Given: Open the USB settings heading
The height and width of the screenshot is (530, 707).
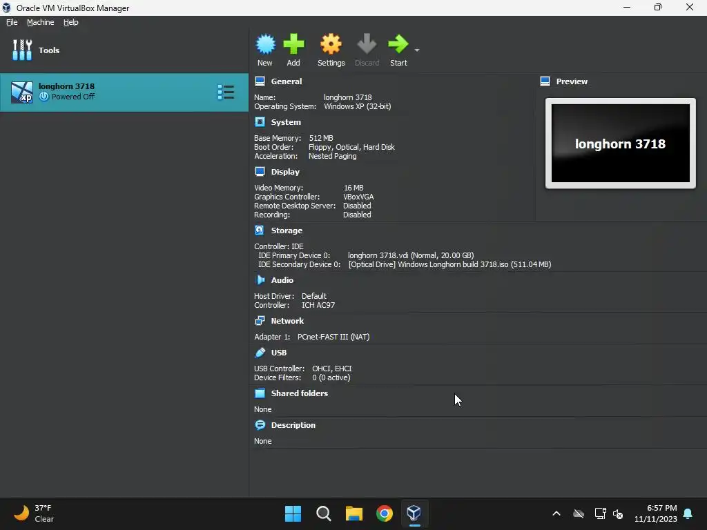Looking at the screenshot, I should coord(279,353).
